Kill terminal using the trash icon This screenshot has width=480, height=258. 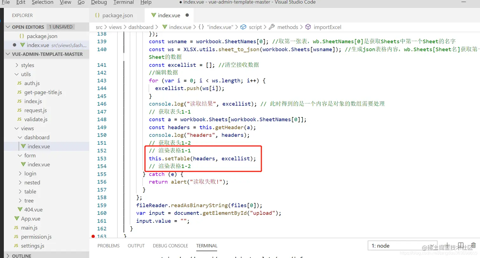[x=473, y=245]
